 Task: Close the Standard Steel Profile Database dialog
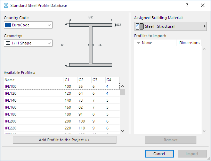point(203,6)
